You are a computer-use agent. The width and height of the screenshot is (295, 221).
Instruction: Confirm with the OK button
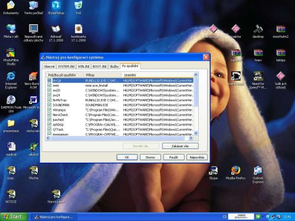(127, 157)
